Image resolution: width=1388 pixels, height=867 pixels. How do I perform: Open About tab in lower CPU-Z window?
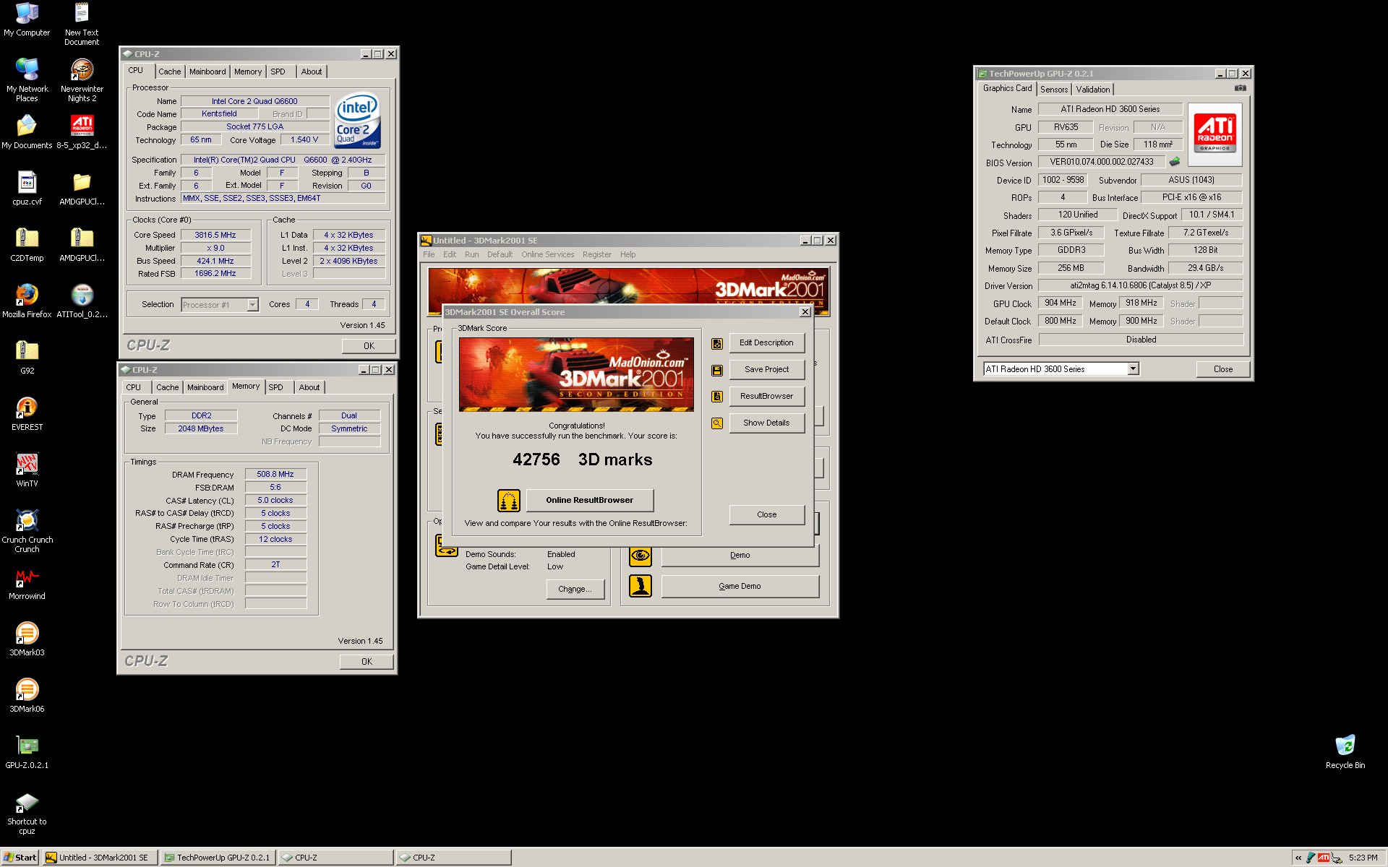(x=309, y=387)
